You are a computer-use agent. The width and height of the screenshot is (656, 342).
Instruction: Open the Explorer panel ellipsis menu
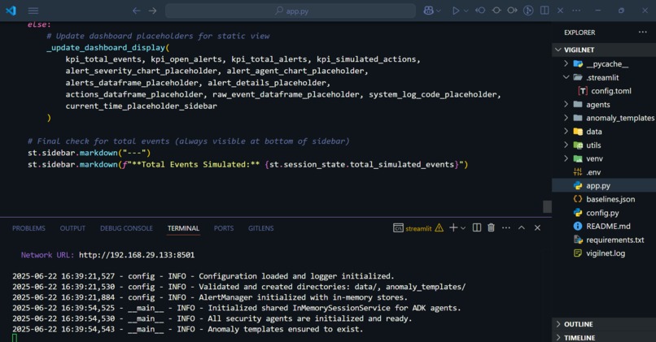pos(643,32)
